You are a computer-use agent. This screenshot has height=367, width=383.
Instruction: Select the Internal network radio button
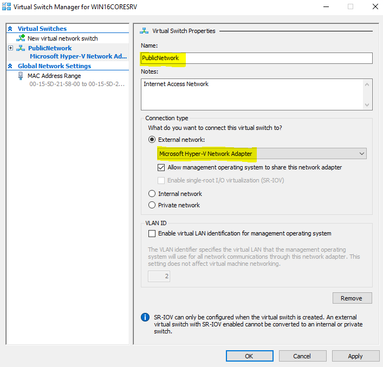point(152,193)
